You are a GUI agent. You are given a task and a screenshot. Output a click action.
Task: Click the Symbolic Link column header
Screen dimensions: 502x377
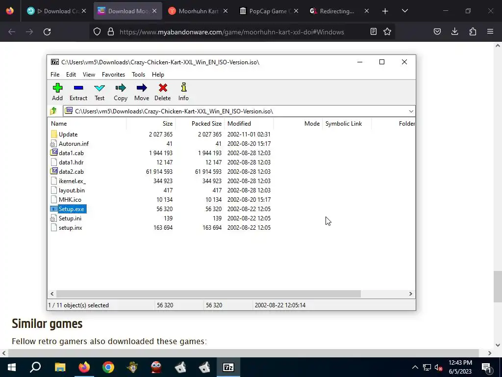pos(347,124)
